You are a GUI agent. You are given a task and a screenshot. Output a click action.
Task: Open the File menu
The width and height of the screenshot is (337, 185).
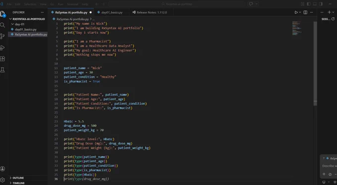(x=9, y=4)
